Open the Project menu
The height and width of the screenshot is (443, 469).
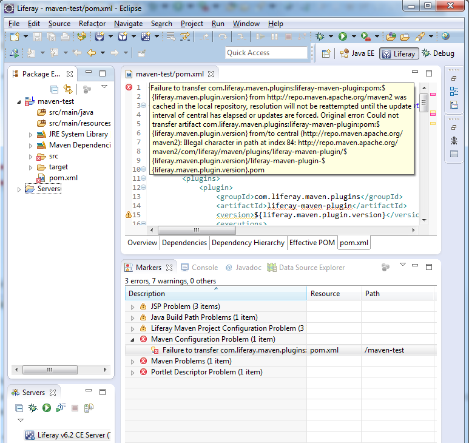[192, 24]
